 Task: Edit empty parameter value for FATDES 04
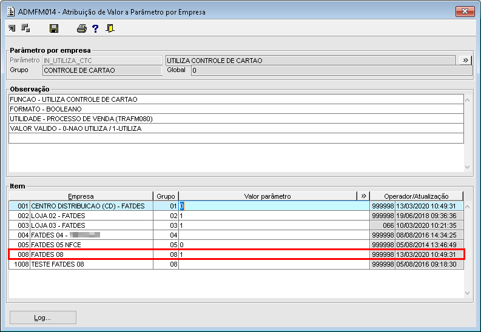[x=274, y=235]
